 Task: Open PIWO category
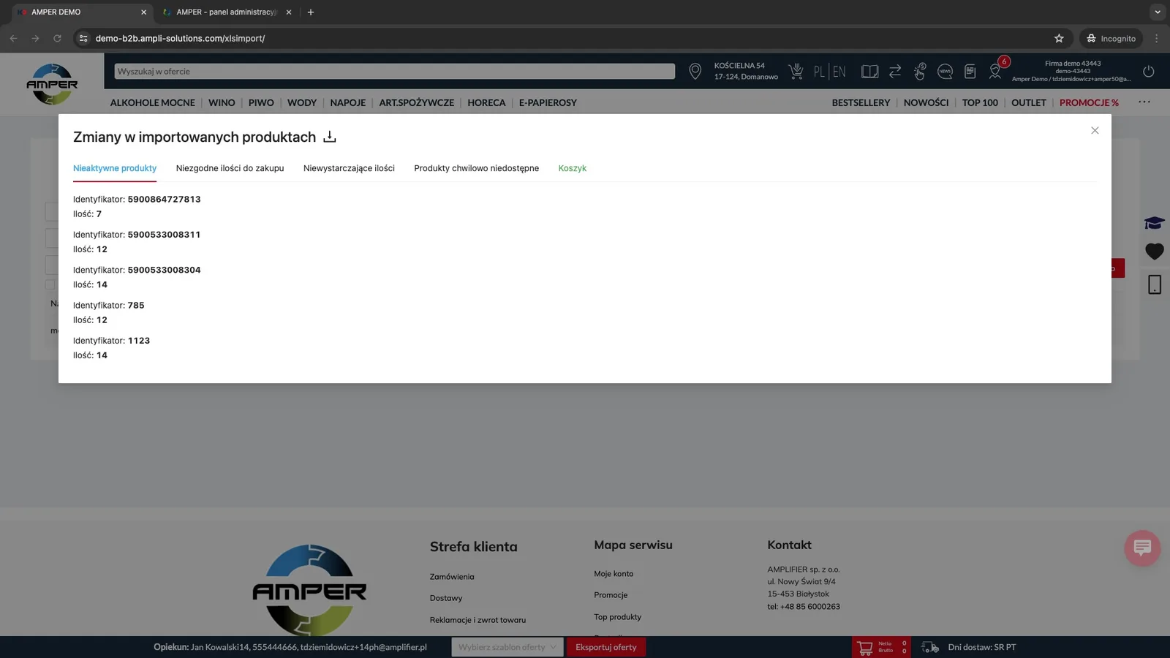261,102
